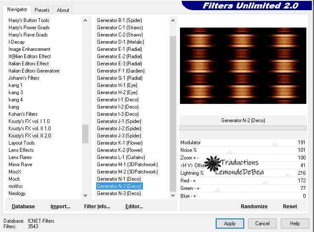This screenshot has height=232, width=314.
Task: Choose Generator E-2 (Radial) filter
Action: pos(120,56)
